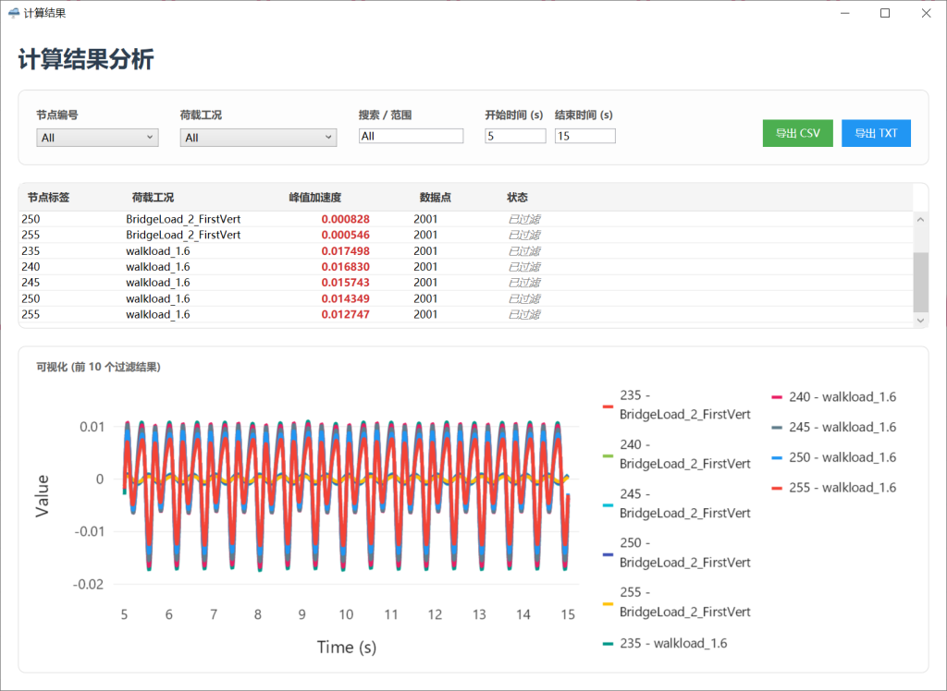Viewport: 947px width, 691px height.
Task: Click the 状态 column header
Action: point(519,197)
